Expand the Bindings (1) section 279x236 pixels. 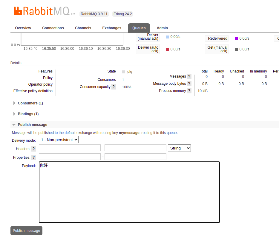click(x=28, y=114)
